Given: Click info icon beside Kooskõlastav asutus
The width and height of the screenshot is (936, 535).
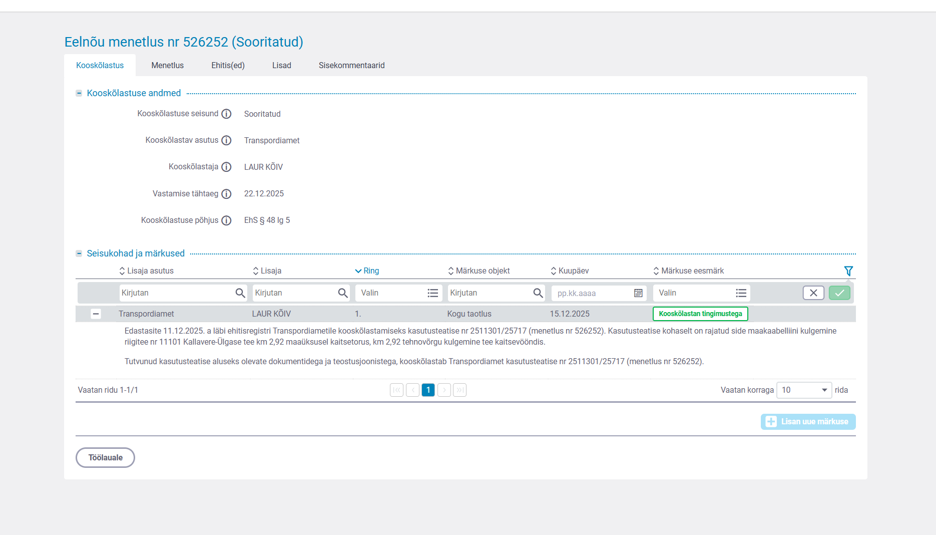Looking at the screenshot, I should pyautogui.click(x=226, y=140).
